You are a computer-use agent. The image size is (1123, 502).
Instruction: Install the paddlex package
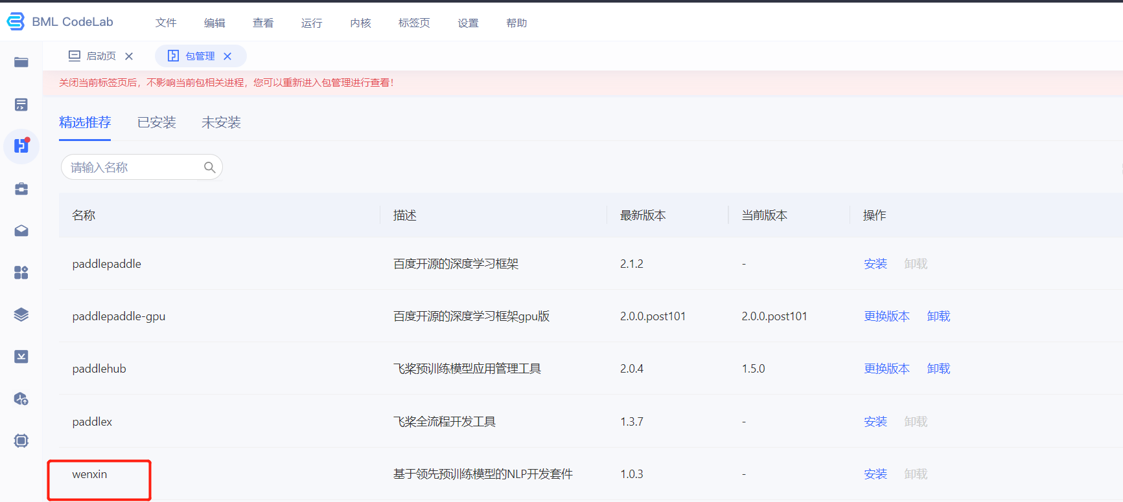[x=875, y=422]
